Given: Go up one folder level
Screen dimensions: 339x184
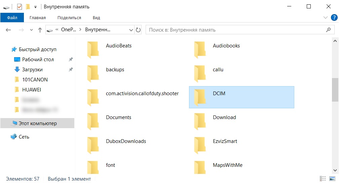Looking at the screenshot, I should (40, 30).
